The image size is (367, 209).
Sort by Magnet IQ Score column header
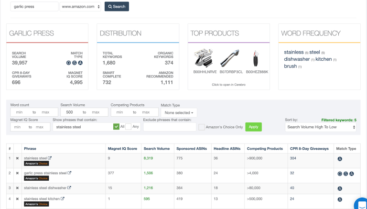122,149
